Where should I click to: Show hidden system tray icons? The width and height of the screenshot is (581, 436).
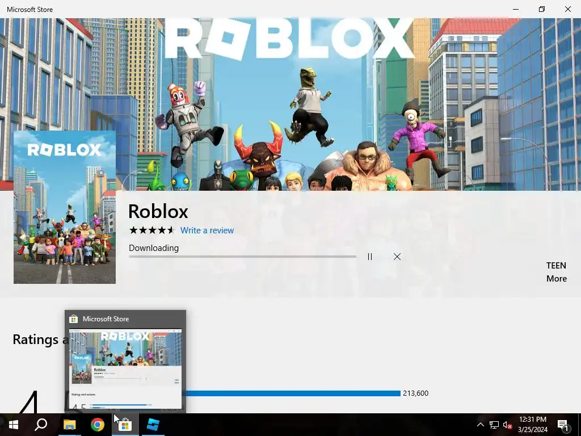tap(480, 425)
